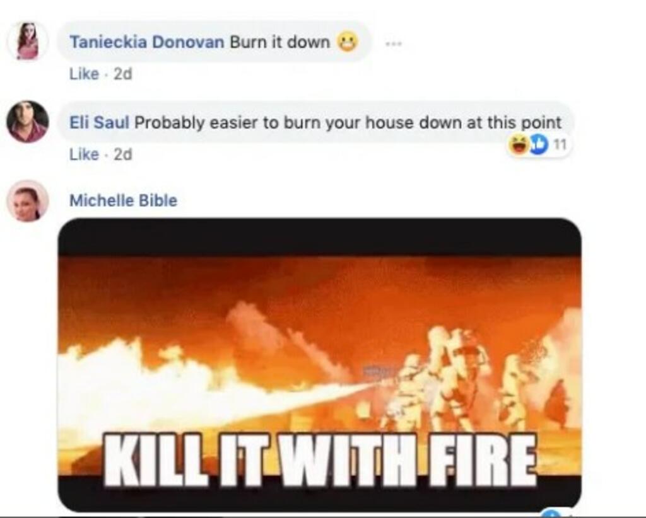The image size is (646, 518).
Task: Click the 2d timestamp on Tanieckia's comment
Action: (122, 74)
